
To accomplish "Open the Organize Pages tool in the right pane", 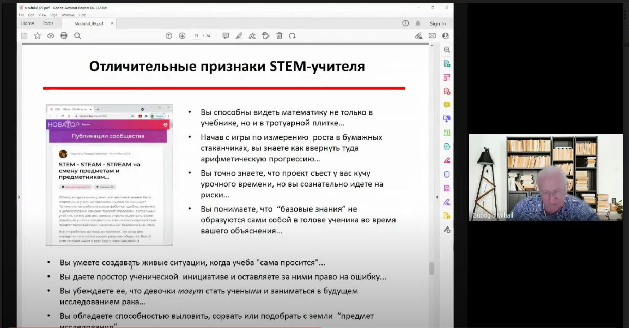I will (446, 78).
